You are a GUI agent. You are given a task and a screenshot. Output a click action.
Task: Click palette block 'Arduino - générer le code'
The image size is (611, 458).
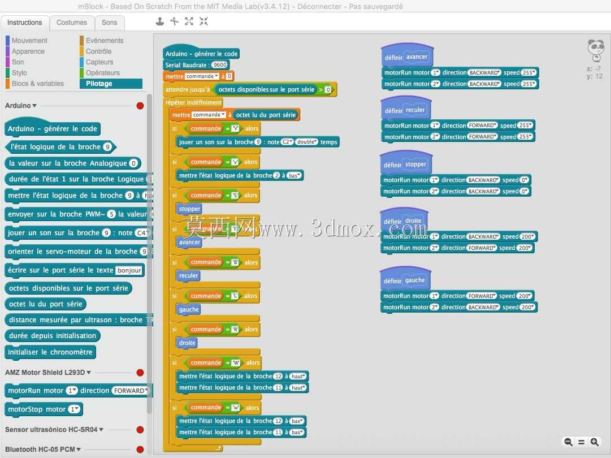pos(53,127)
